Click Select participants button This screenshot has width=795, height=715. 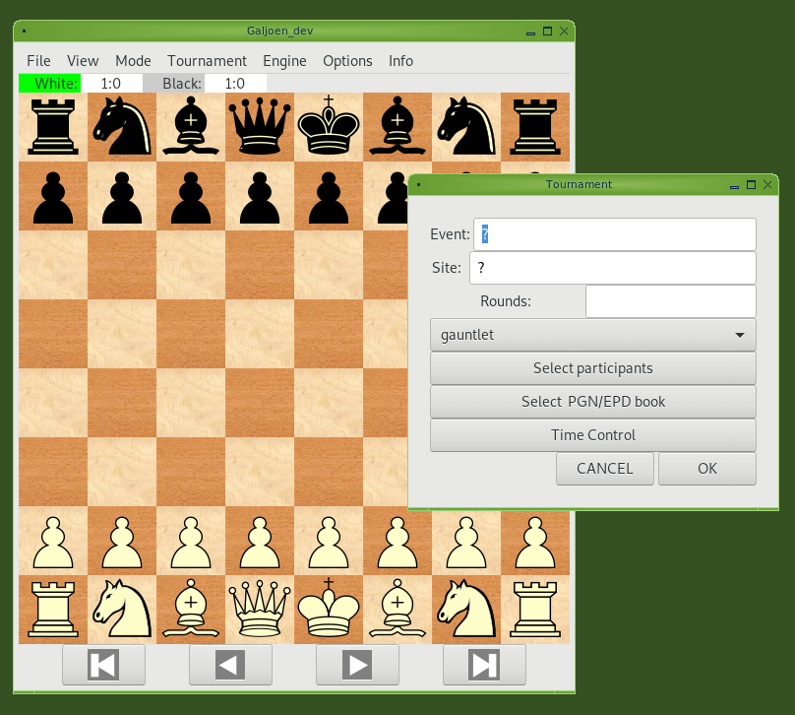coord(592,368)
